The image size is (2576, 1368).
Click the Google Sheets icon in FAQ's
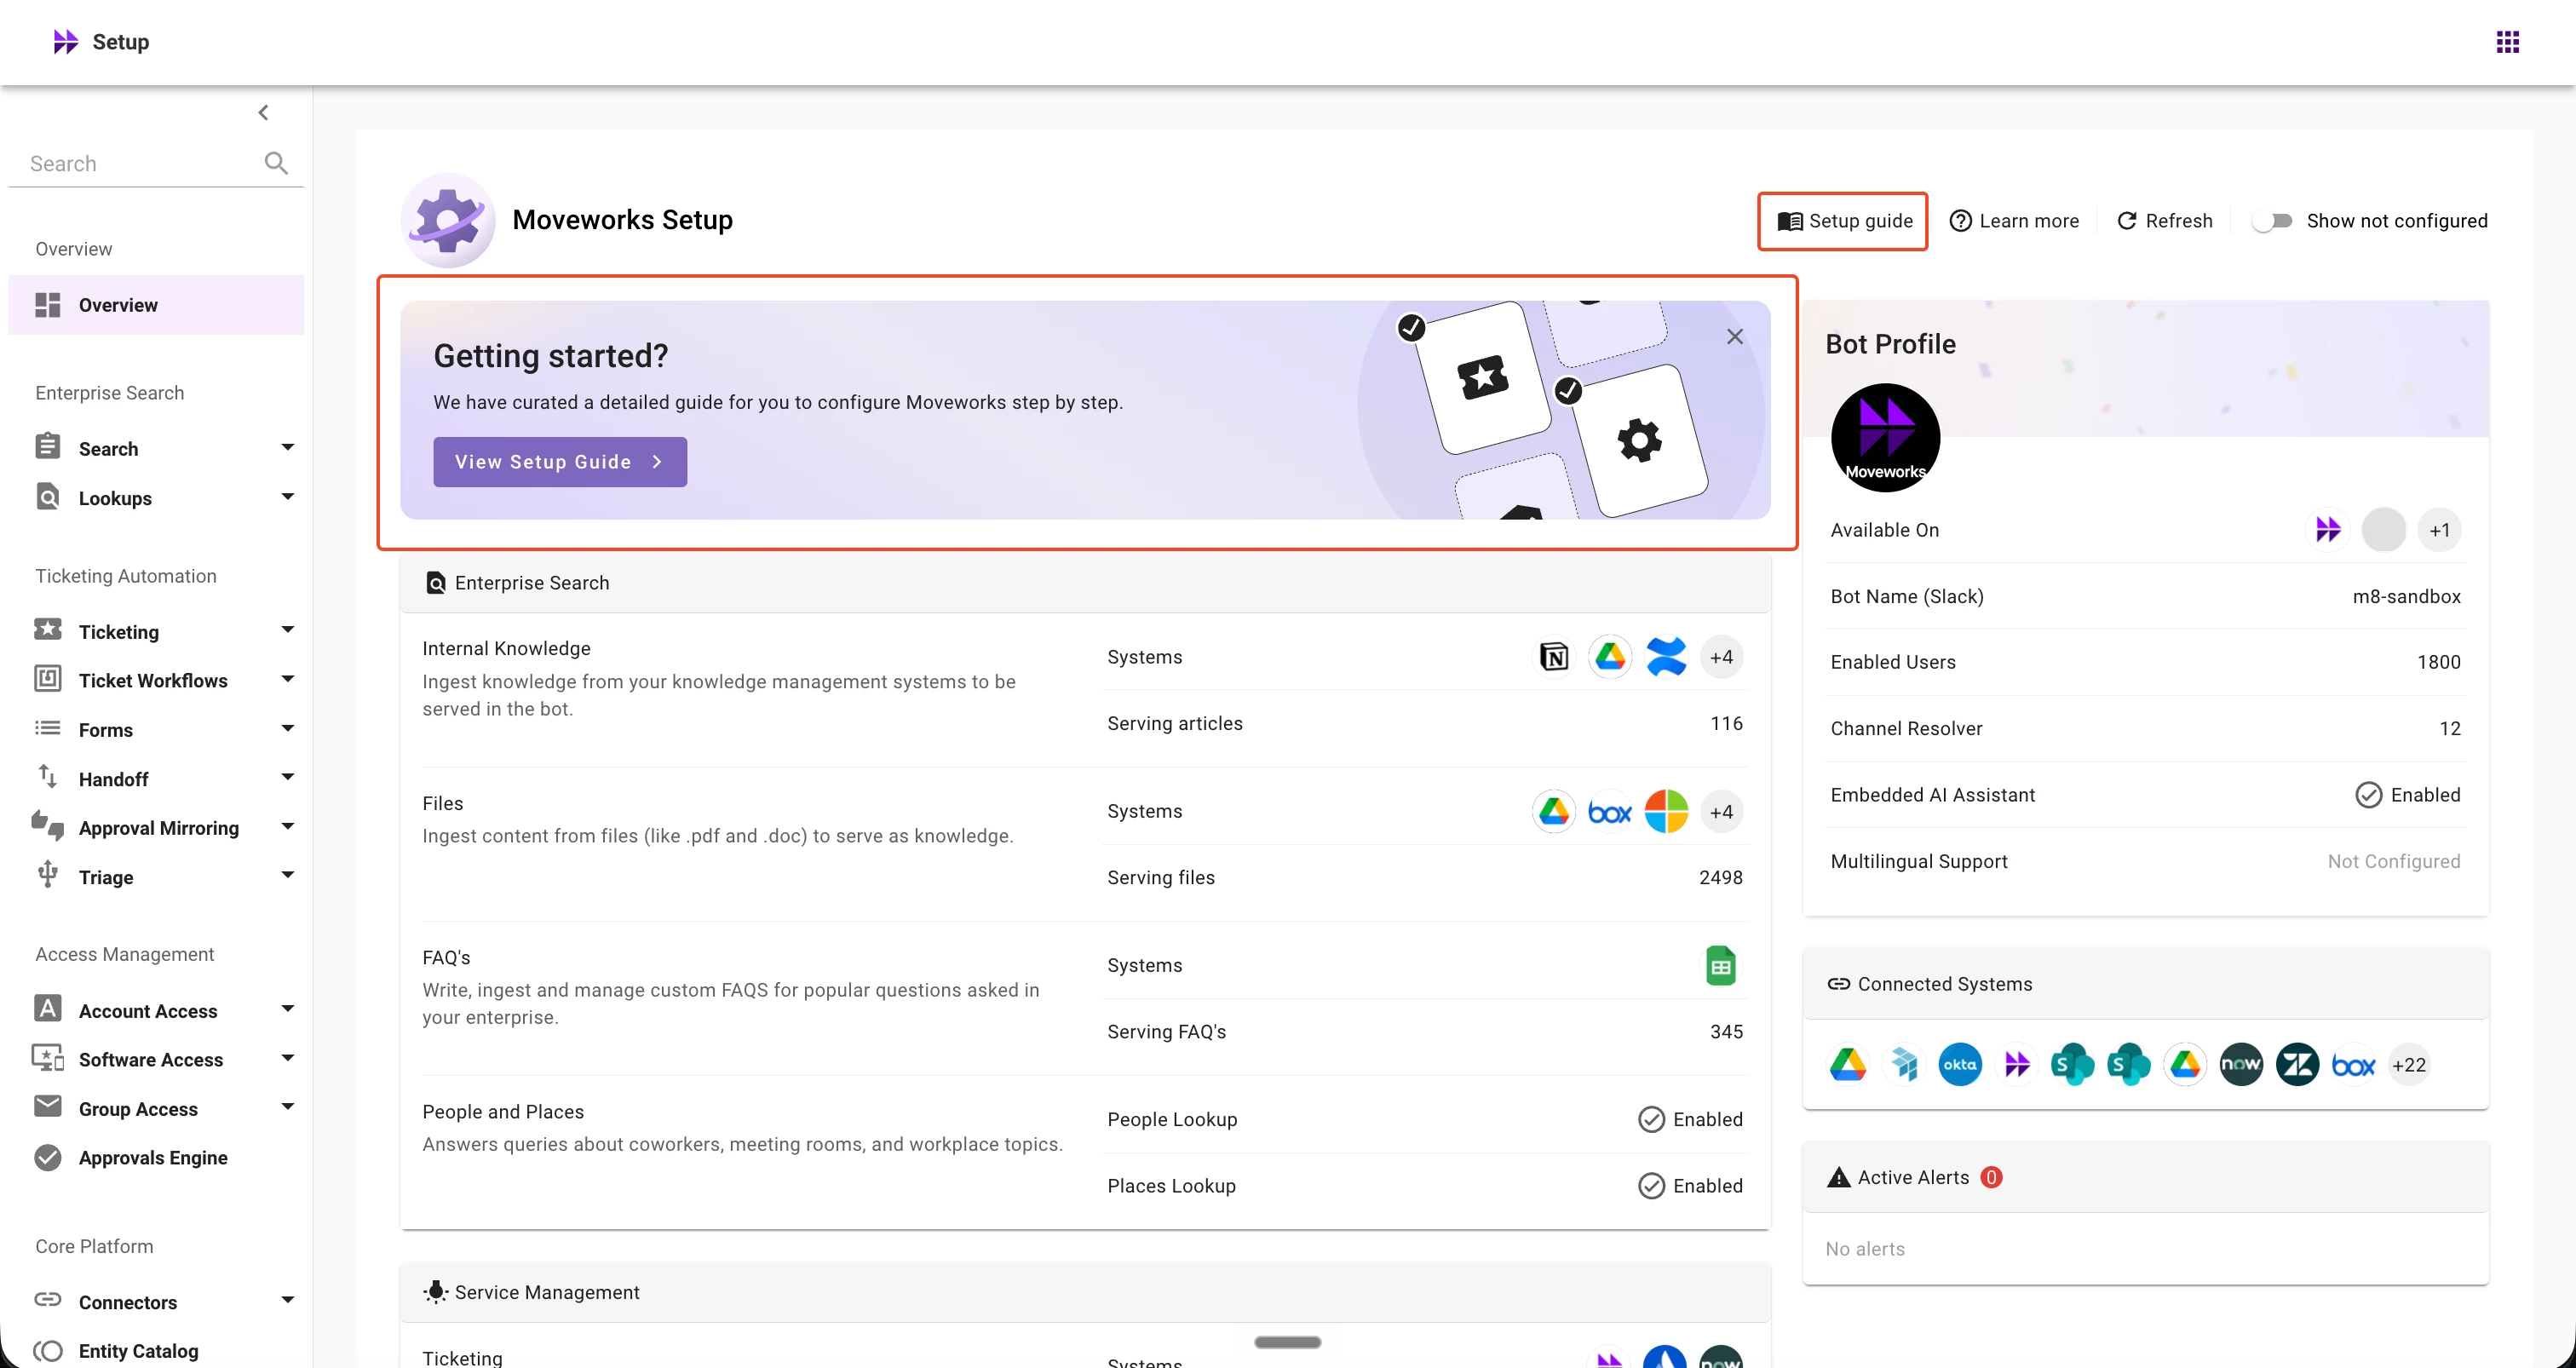pyautogui.click(x=1720, y=965)
